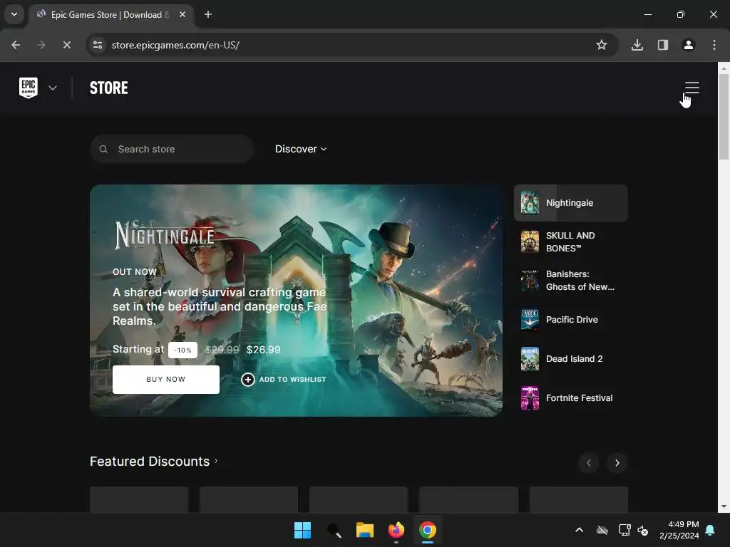Click the -10% discount badge
The width and height of the screenshot is (730, 547).
tap(182, 350)
